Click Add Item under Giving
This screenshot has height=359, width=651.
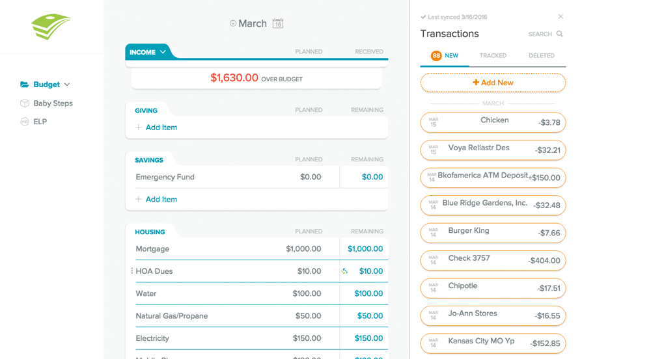point(161,127)
